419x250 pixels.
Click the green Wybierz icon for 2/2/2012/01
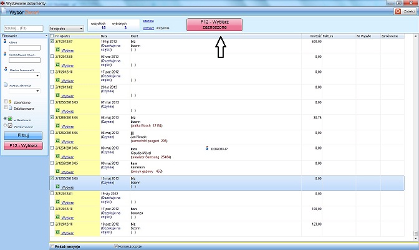[x=57, y=202]
